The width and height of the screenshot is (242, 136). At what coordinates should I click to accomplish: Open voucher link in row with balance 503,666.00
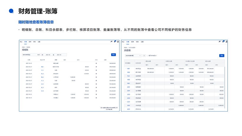42,81
